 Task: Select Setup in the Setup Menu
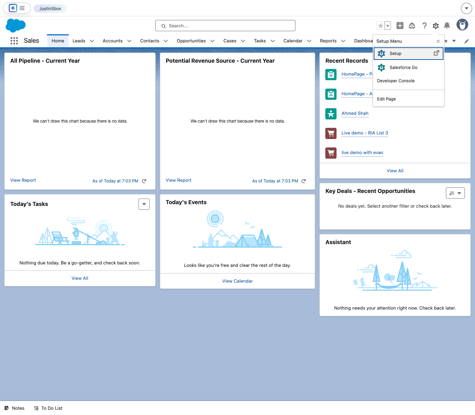pyautogui.click(x=408, y=54)
